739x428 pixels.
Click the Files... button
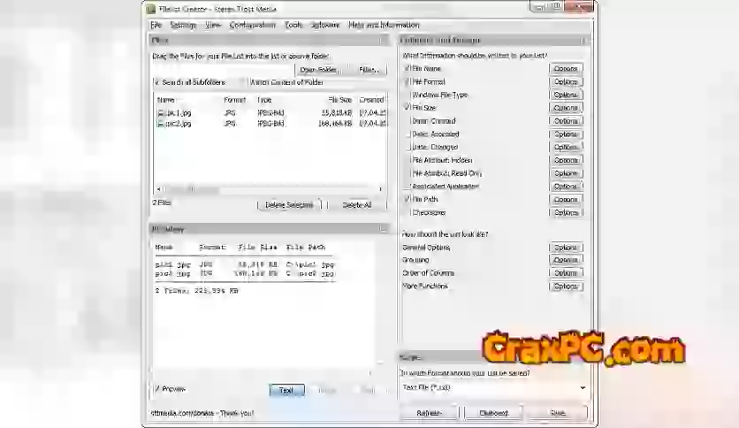click(x=369, y=70)
